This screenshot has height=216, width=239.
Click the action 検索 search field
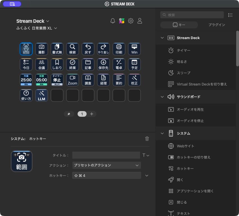(x=192, y=15)
